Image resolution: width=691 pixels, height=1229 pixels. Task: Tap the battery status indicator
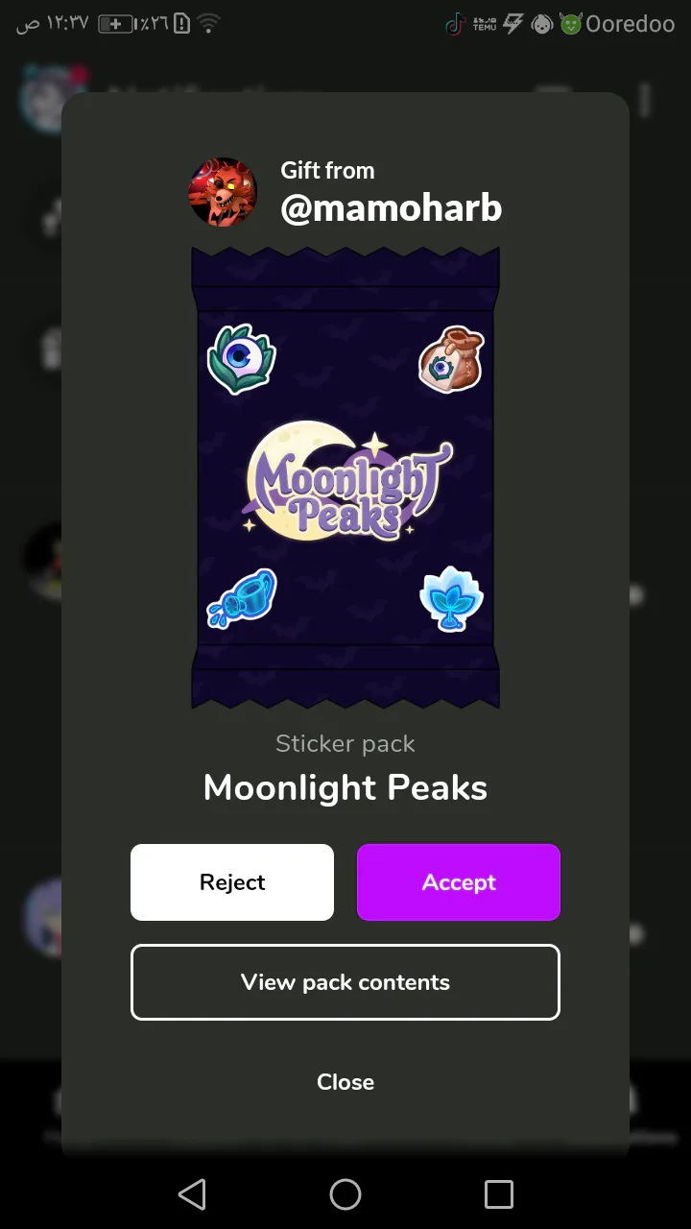116,24
